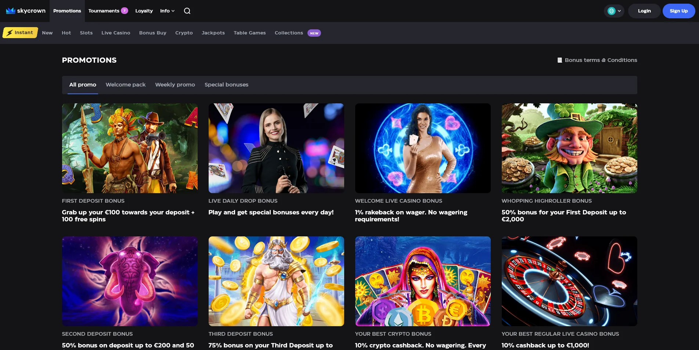Open the Third Deposit Bonus Zeus image

pyautogui.click(x=276, y=281)
